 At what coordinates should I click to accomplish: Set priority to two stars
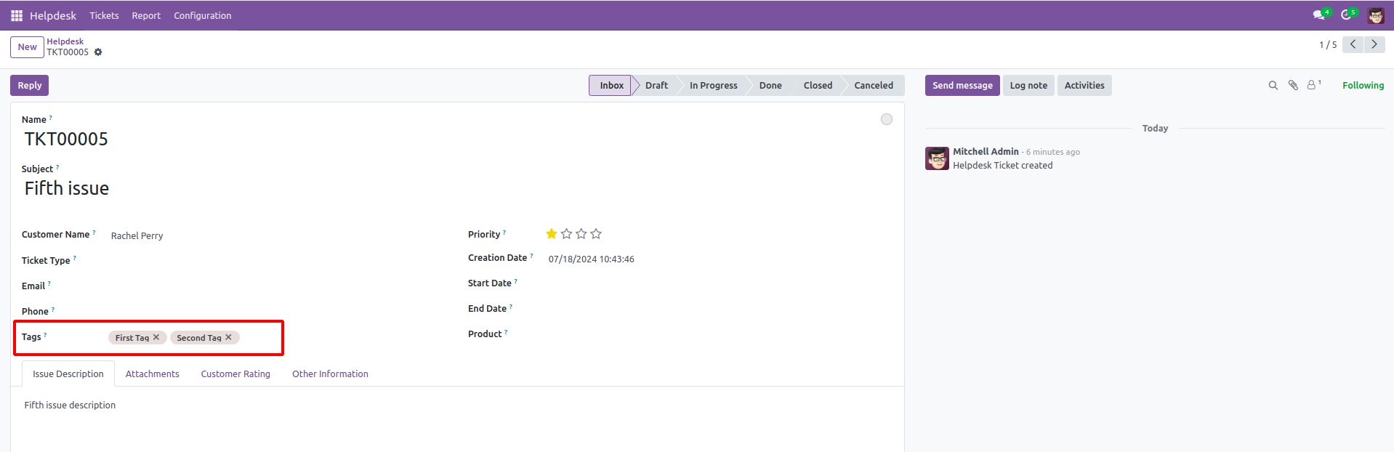pyautogui.click(x=566, y=234)
